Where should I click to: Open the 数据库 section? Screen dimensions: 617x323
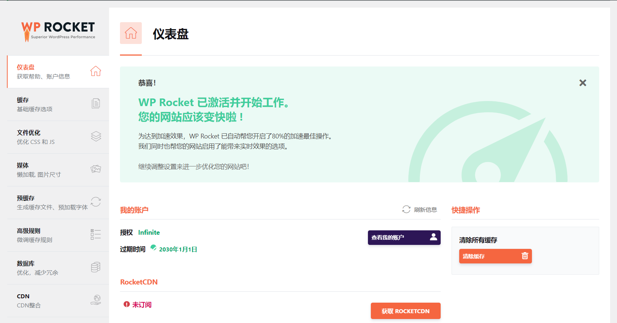(58, 268)
